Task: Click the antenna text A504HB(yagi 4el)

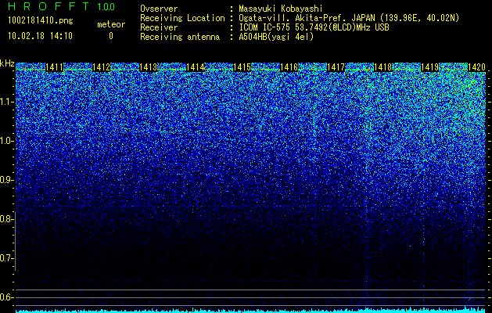Action: [276, 37]
